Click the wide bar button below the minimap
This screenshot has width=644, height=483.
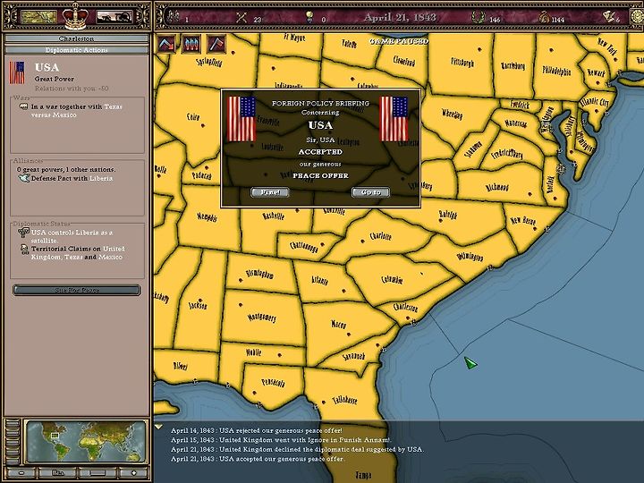(x=97, y=473)
